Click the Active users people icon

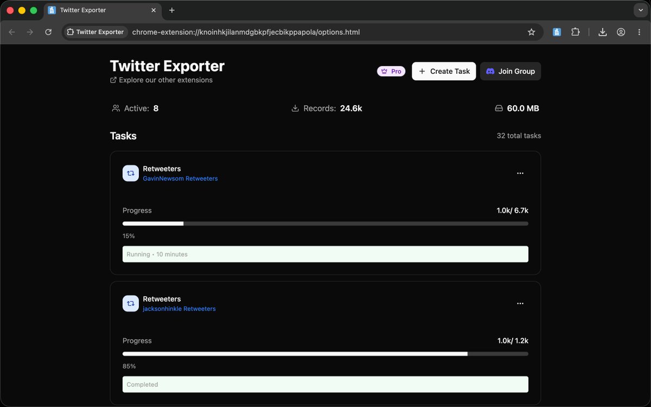(x=116, y=109)
